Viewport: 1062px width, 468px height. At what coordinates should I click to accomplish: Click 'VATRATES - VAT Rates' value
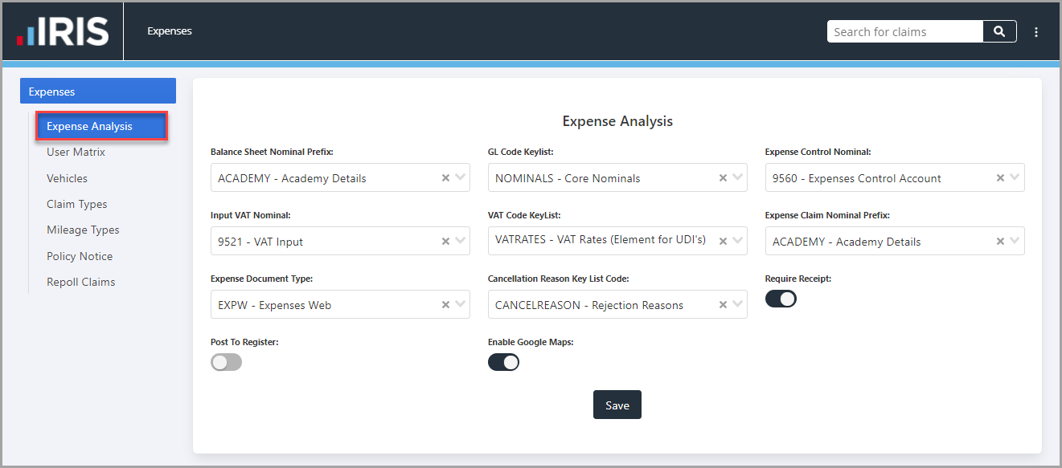click(x=601, y=239)
